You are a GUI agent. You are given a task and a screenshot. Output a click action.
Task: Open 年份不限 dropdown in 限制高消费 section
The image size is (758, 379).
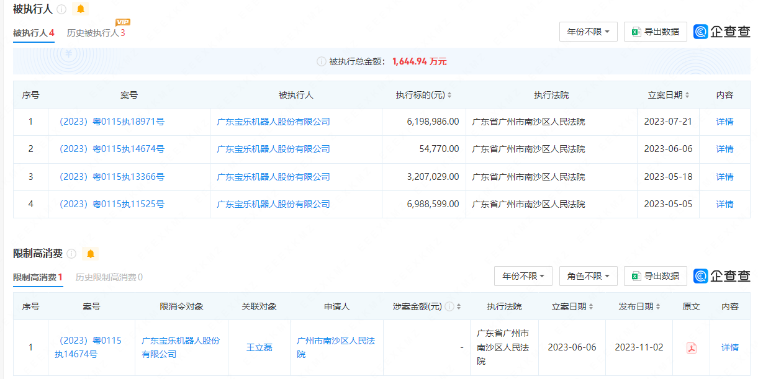pyautogui.click(x=523, y=276)
